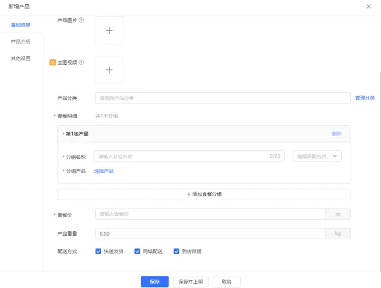
Task: Click 保存并上架 button
Action: click(x=190, y=282)
